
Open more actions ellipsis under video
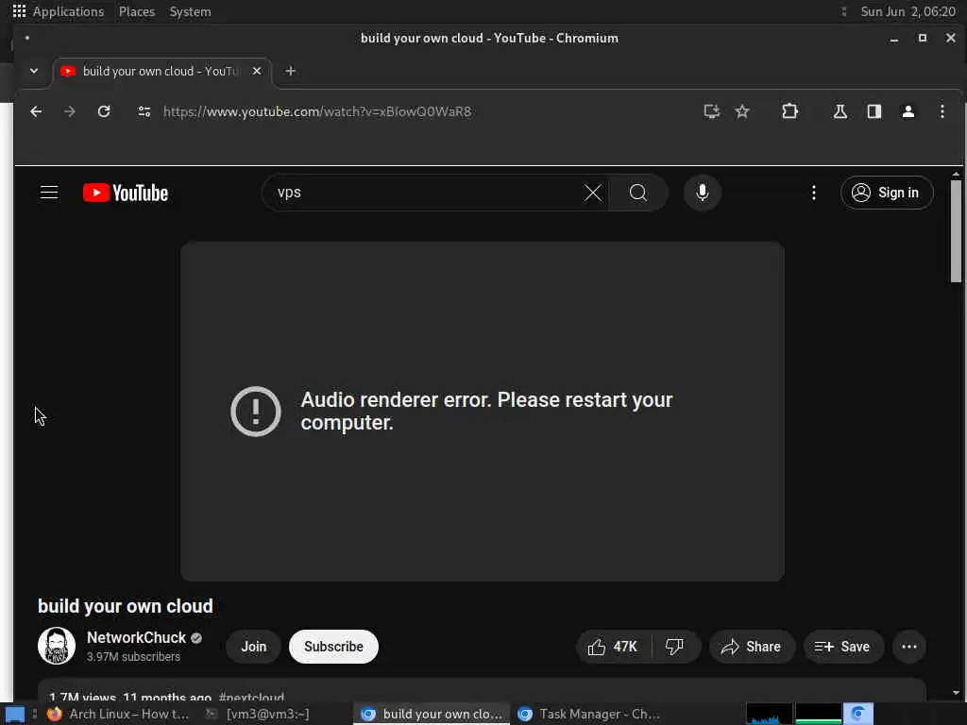pos(909,647)
